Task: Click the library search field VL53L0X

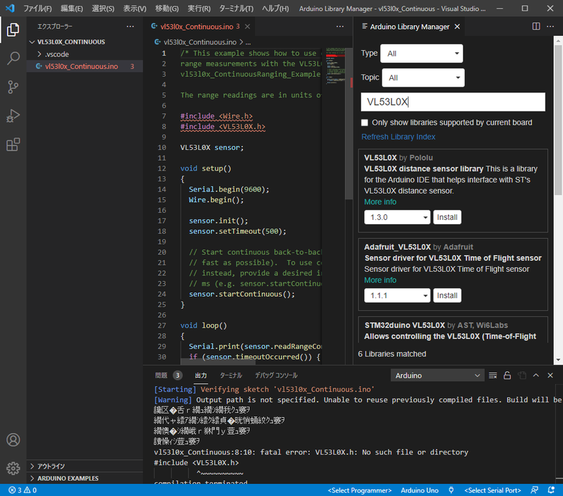Action: click(x=453, y=102)
